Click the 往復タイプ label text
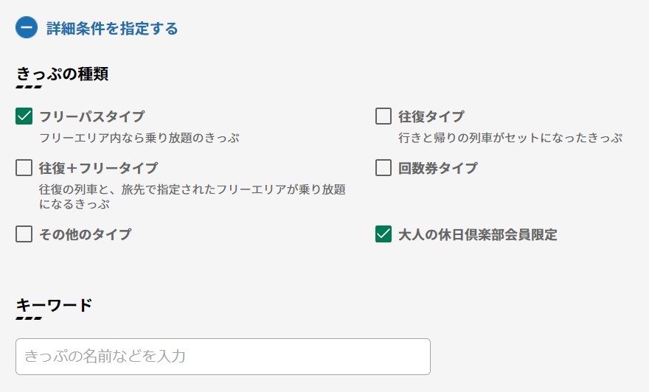This screenshot has width=649, height=392. pos(431,116)
